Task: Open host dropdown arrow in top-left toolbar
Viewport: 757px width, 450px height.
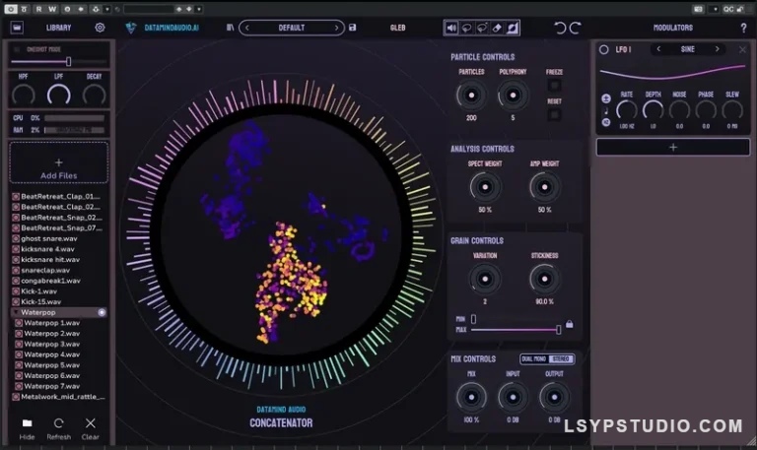Action: (x=107, y=9)
